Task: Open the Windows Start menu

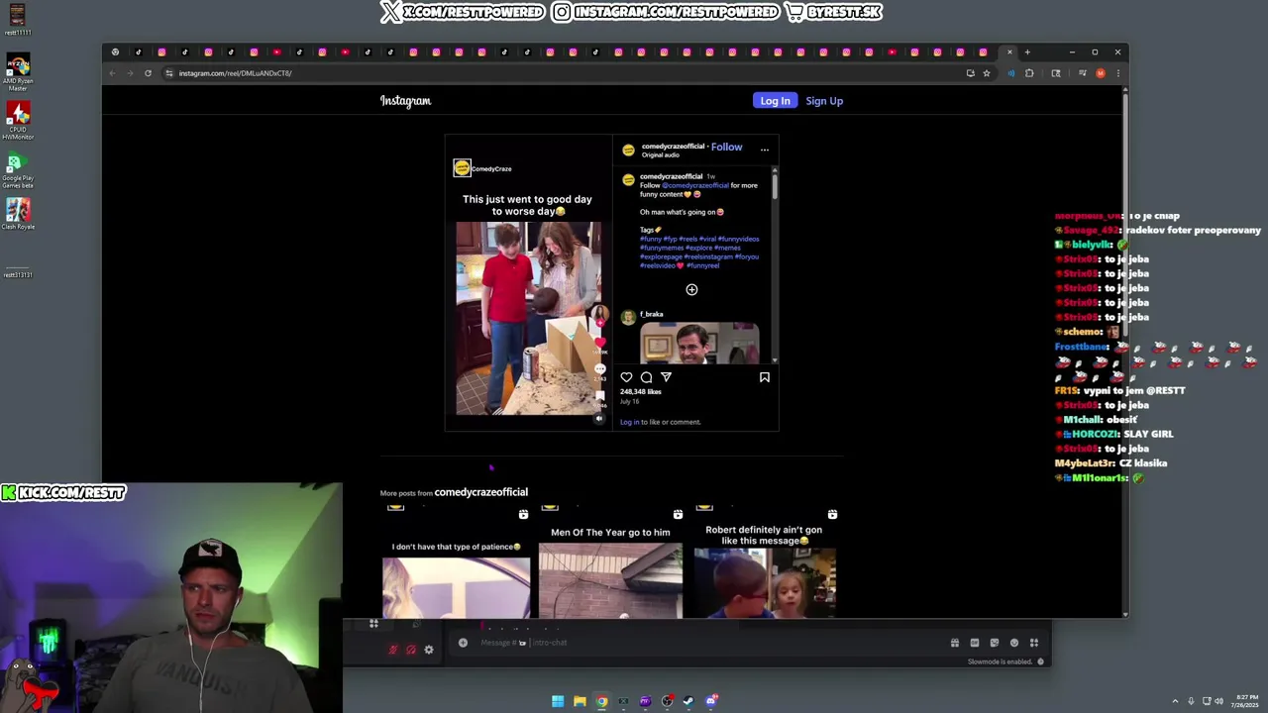Action: click(558, 701)
